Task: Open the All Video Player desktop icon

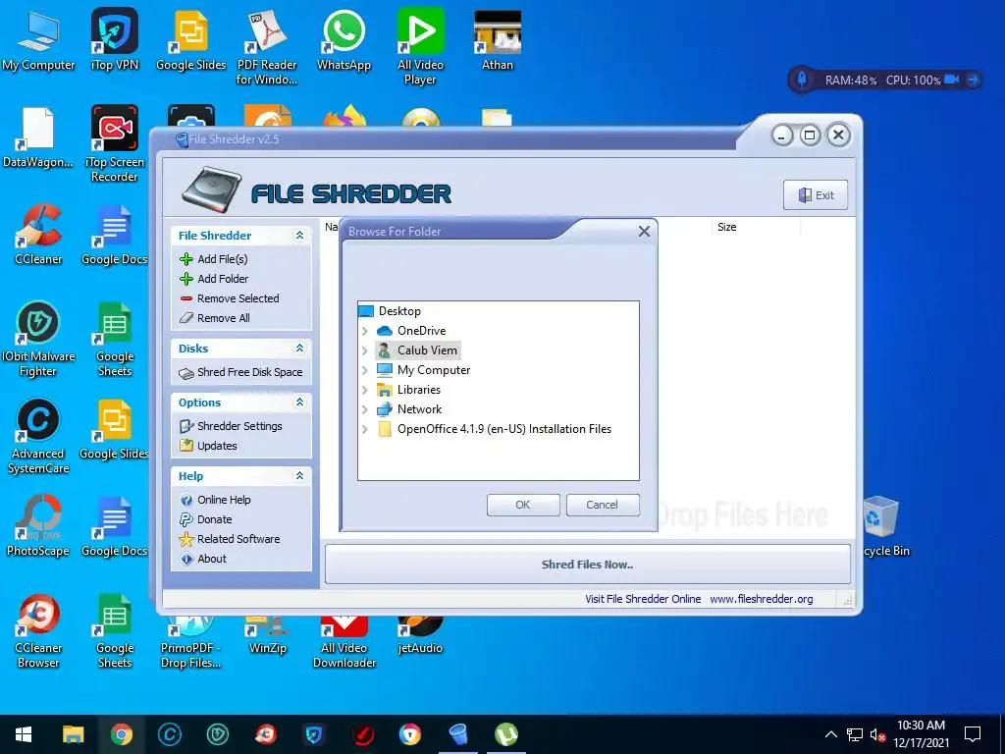Action: coord(420,46)
